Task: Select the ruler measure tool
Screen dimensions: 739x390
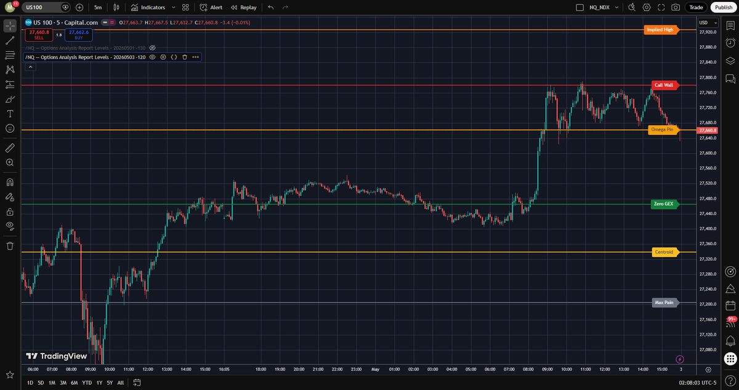Action: [x=10, y=148]
